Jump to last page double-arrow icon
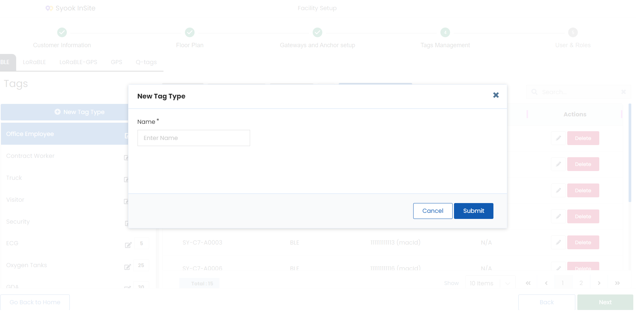The image size is (636, 311). [x=617, y=283]
